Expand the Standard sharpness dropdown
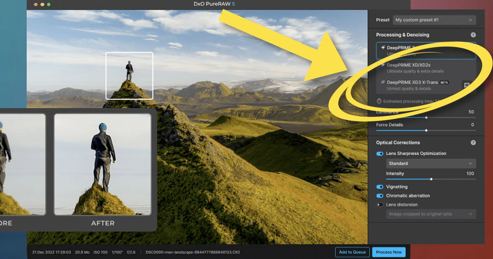The image size is (493, 259). (431, 163)
